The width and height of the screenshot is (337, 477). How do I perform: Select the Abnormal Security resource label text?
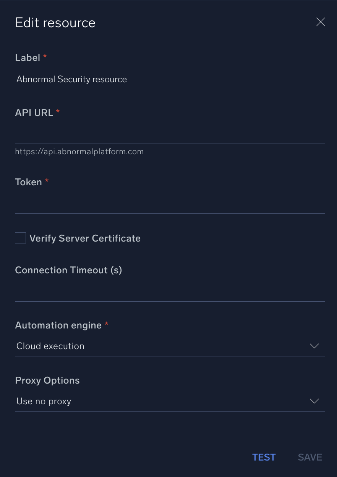pos(71,79)
